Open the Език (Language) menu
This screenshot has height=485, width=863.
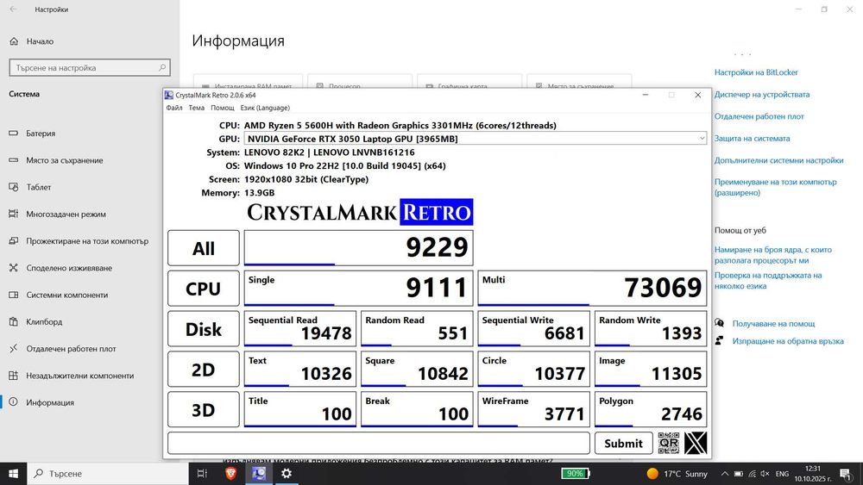coord(265,108)
